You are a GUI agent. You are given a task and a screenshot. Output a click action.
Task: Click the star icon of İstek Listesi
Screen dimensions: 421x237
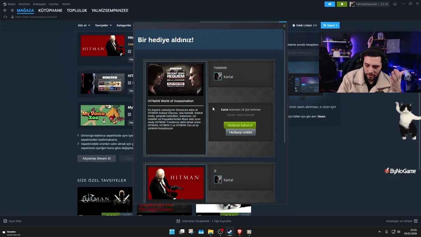pos(294,25)
